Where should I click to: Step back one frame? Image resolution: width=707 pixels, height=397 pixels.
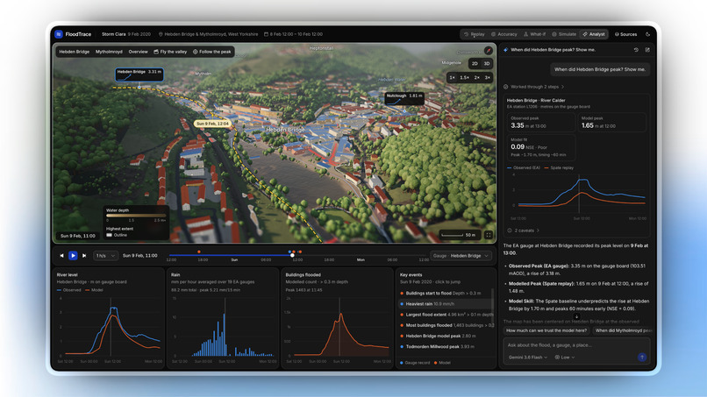tap(61, 256)
